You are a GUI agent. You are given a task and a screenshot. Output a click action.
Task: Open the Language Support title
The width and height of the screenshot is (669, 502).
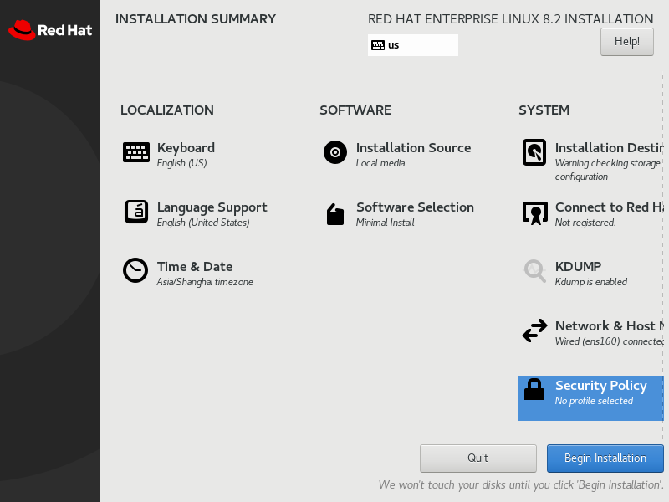point(212,207)
